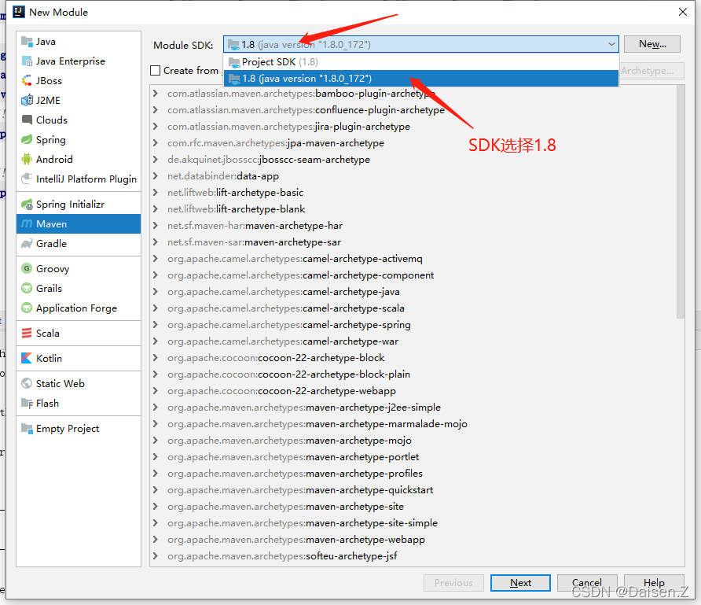Image resolution: width=701 pixels, height=605 pixels.
Task: Expand the maven-archetype-sar node
Action: pyautogui.click(x=155, y=242)
